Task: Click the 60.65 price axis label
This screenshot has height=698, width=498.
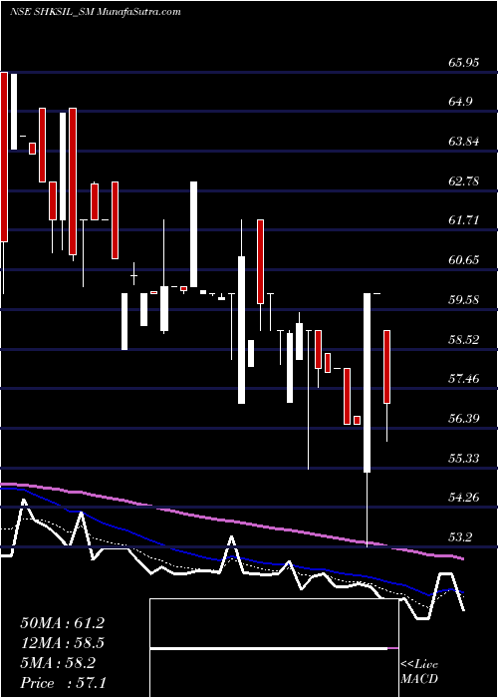Action: (x=464, y=260)
